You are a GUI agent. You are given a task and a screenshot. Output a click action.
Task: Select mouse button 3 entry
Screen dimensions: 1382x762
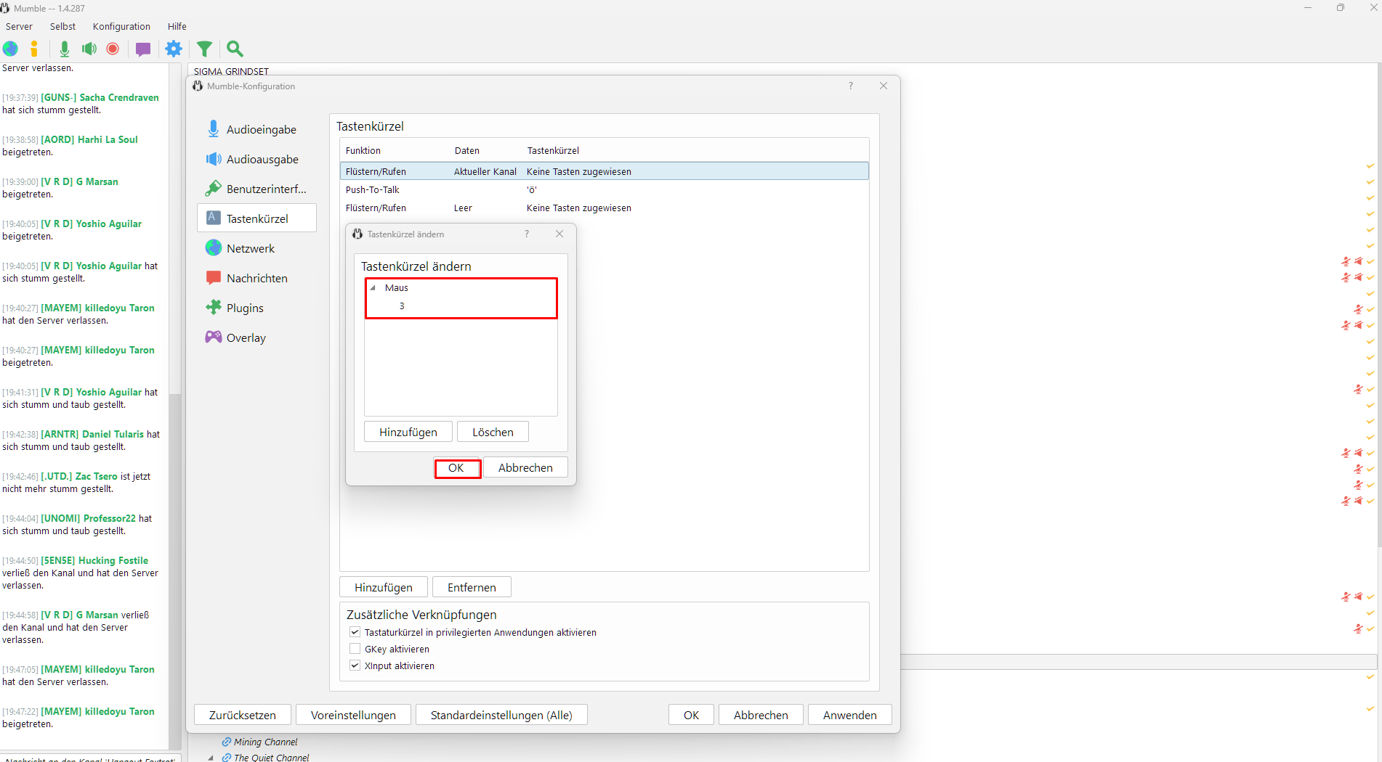coord(461,306)
